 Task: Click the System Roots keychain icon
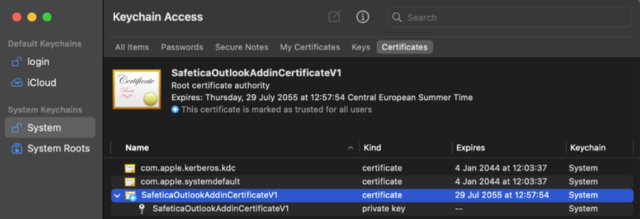17,149
